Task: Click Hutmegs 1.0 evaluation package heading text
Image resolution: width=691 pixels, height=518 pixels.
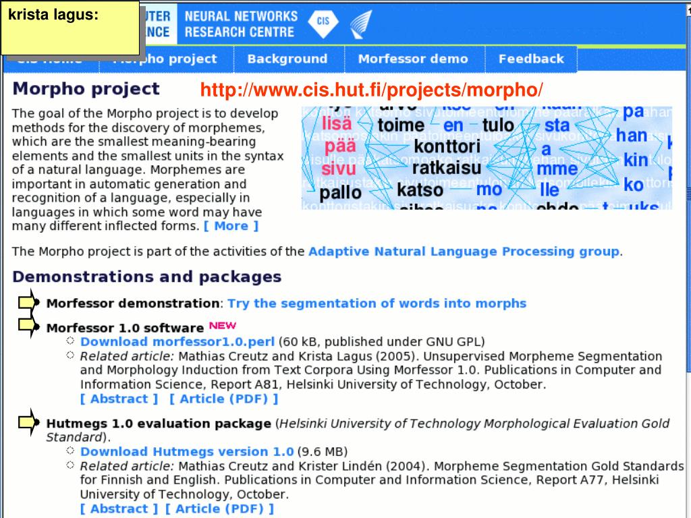Action: [159, 424]
